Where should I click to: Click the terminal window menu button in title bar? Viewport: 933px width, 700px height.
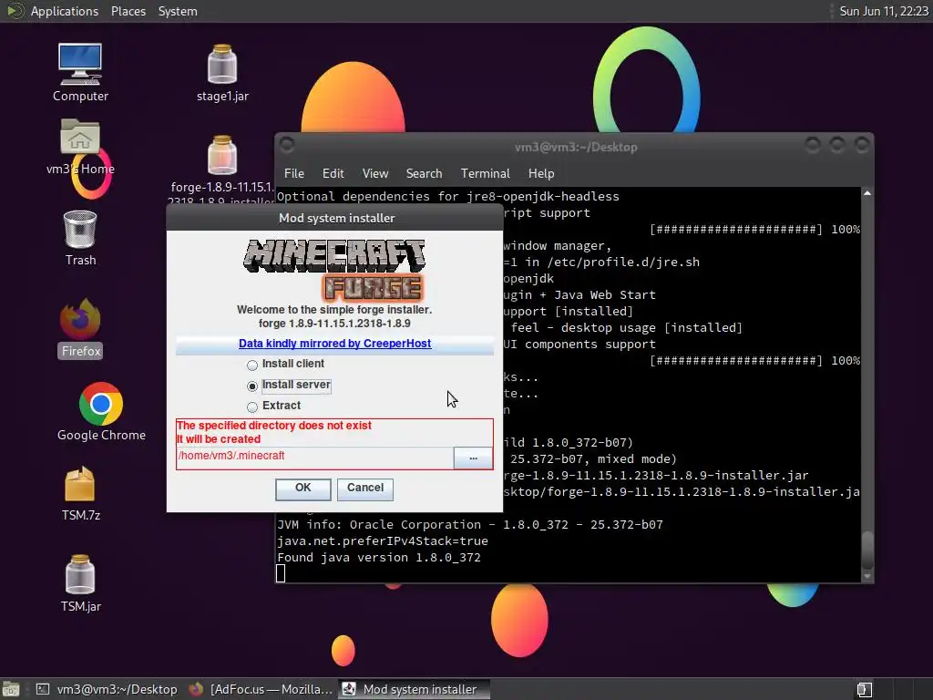click(x=287, y=145)
